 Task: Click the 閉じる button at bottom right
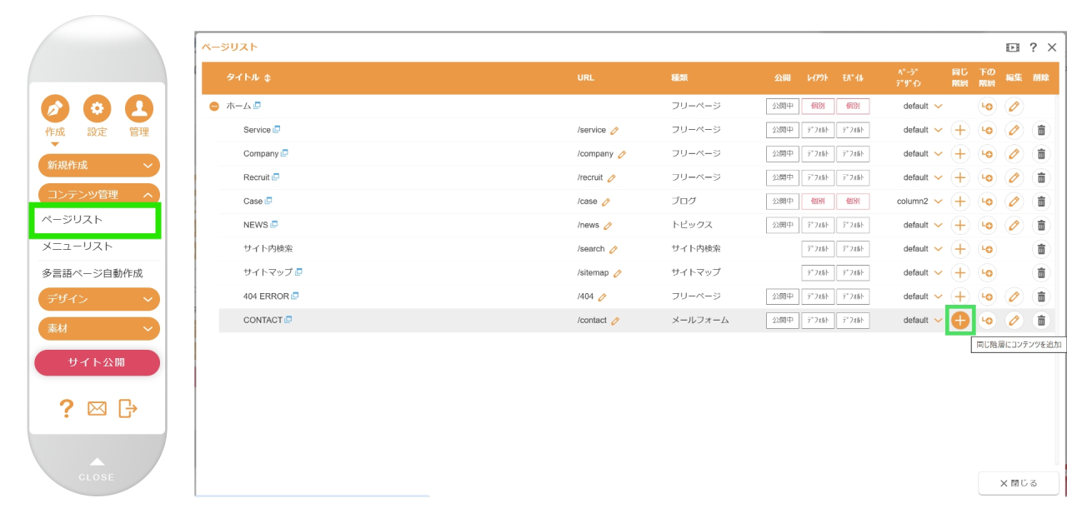pos(1018,483)
